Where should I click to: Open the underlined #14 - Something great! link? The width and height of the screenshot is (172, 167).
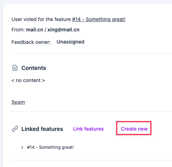pos(99,19)
